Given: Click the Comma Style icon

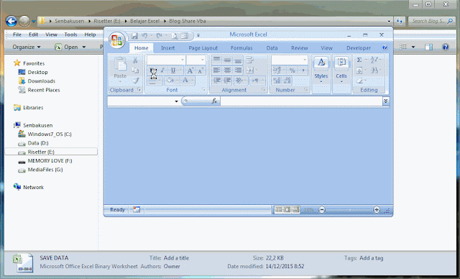Looking at the screenshot, I should pyautogui.click(x=303, y=70).
